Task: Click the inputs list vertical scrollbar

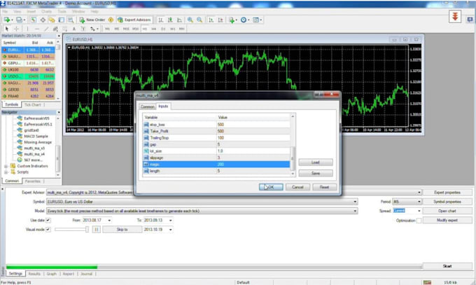Action: pos(293,145)
